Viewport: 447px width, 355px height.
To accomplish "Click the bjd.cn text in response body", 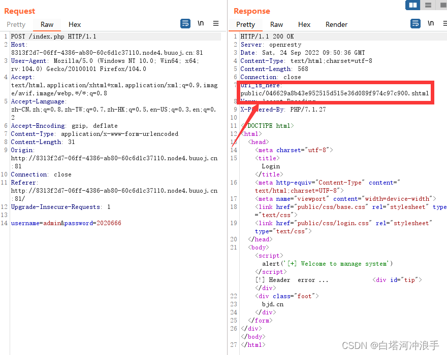I will tap(273, 304).
